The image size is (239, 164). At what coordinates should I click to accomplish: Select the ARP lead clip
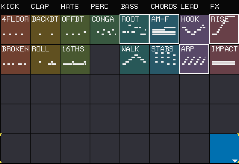point(194,59)
